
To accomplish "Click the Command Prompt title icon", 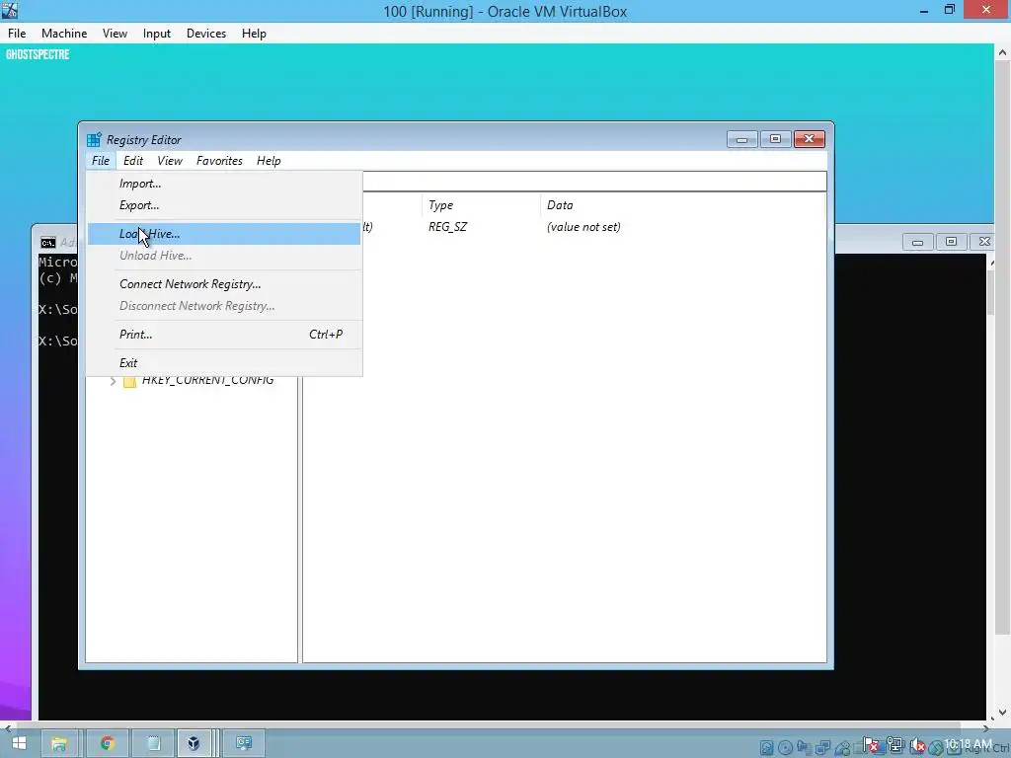I will pyautogui.click(x=48, y=243).
